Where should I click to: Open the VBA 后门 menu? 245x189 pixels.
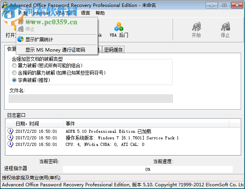click(x=65, y=13)
